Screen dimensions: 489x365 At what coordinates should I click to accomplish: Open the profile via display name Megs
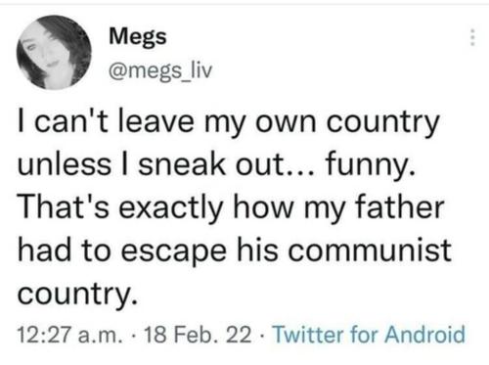[x=138, y=36]
